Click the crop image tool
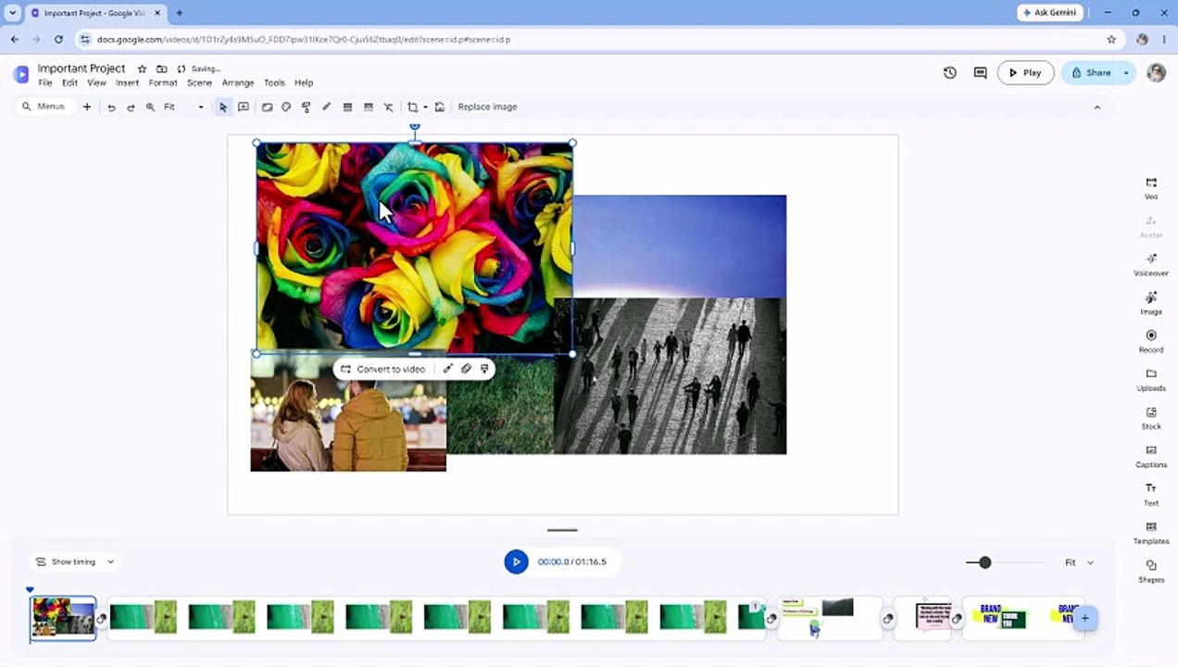The width and height of the screenshot is (1178, 667). 412,107
